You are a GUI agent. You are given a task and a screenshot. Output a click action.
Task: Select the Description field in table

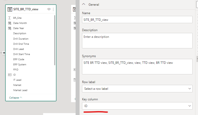(x=20, y=33)
